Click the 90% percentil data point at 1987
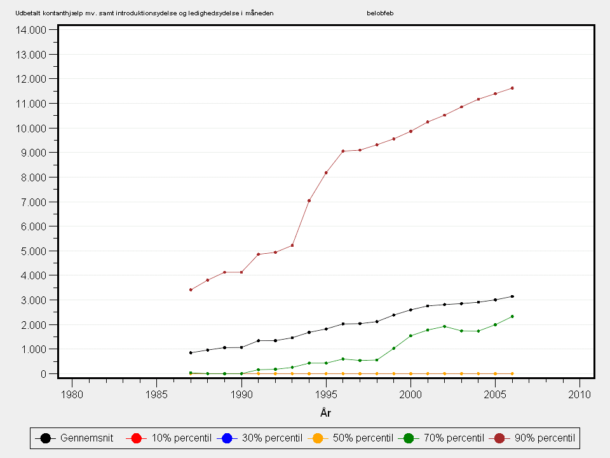This screenshot has width=610, height=458. (191, 290)
